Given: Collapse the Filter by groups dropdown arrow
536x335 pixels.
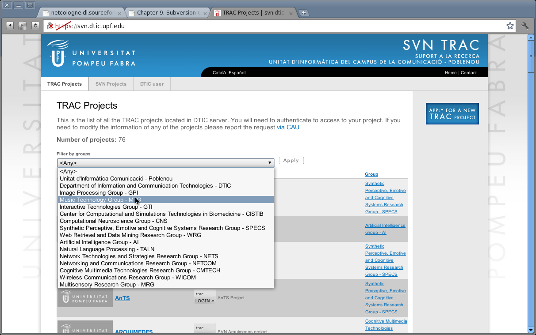Looking at the screenshot, I should [x=269, y=163].
